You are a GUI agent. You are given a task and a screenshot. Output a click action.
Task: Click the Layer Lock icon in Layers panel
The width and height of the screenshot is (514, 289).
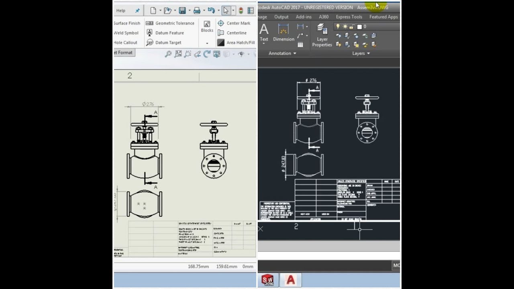tap(365, 36)
